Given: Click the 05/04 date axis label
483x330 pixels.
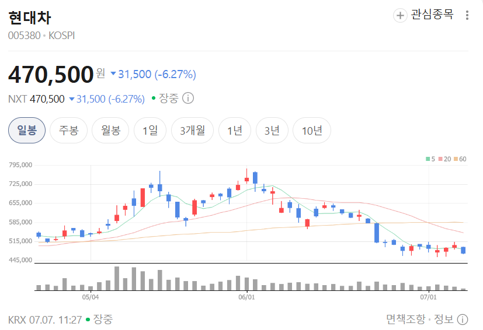Looking at the screenshot, I should pyautogui.click(x=91, y=297).
